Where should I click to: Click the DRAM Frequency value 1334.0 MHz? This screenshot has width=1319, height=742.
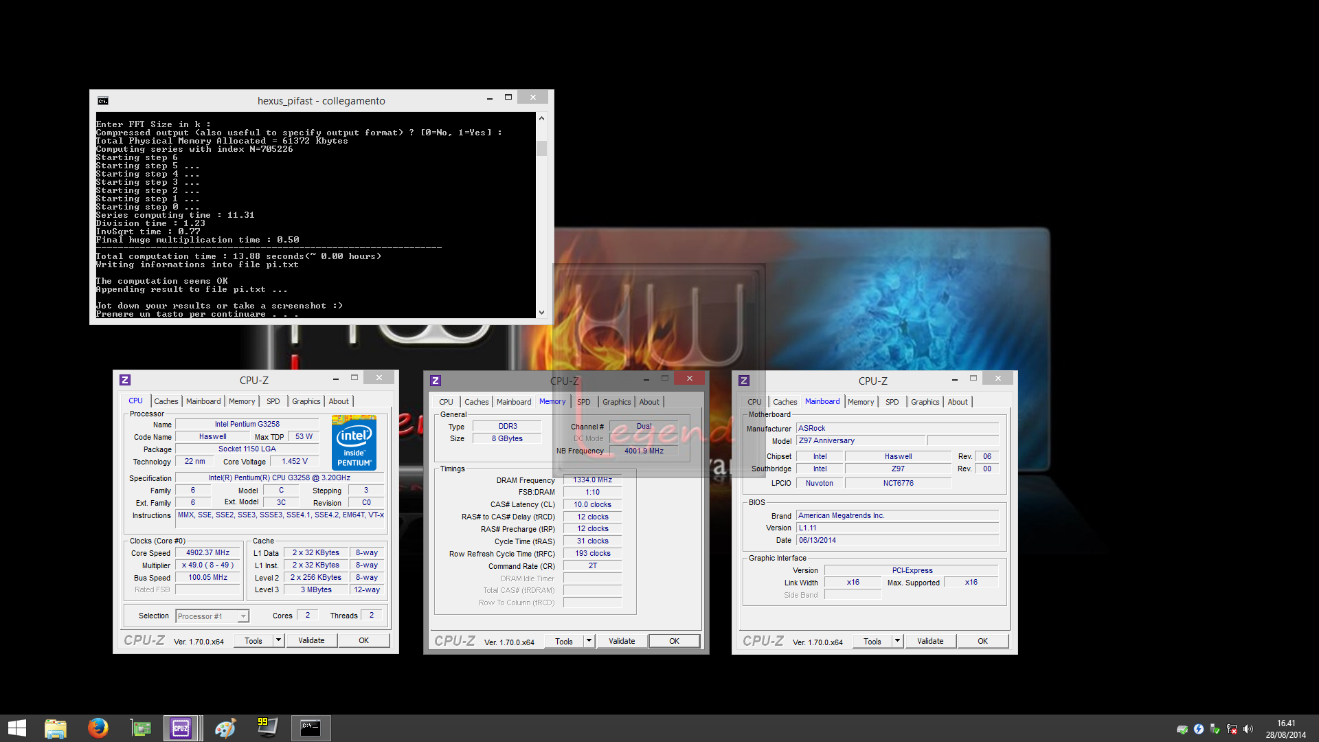tap(593, 480)
